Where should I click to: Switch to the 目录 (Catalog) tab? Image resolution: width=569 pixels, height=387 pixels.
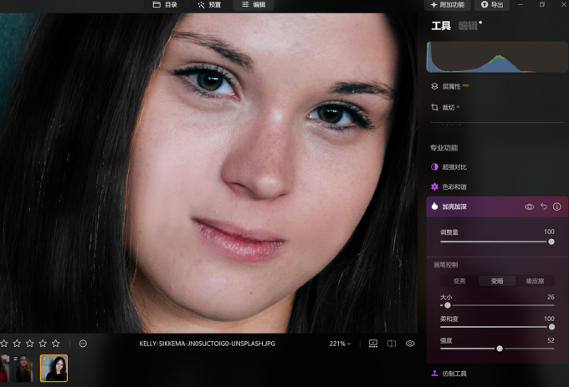pyautogui.click(x=165, y=5)
